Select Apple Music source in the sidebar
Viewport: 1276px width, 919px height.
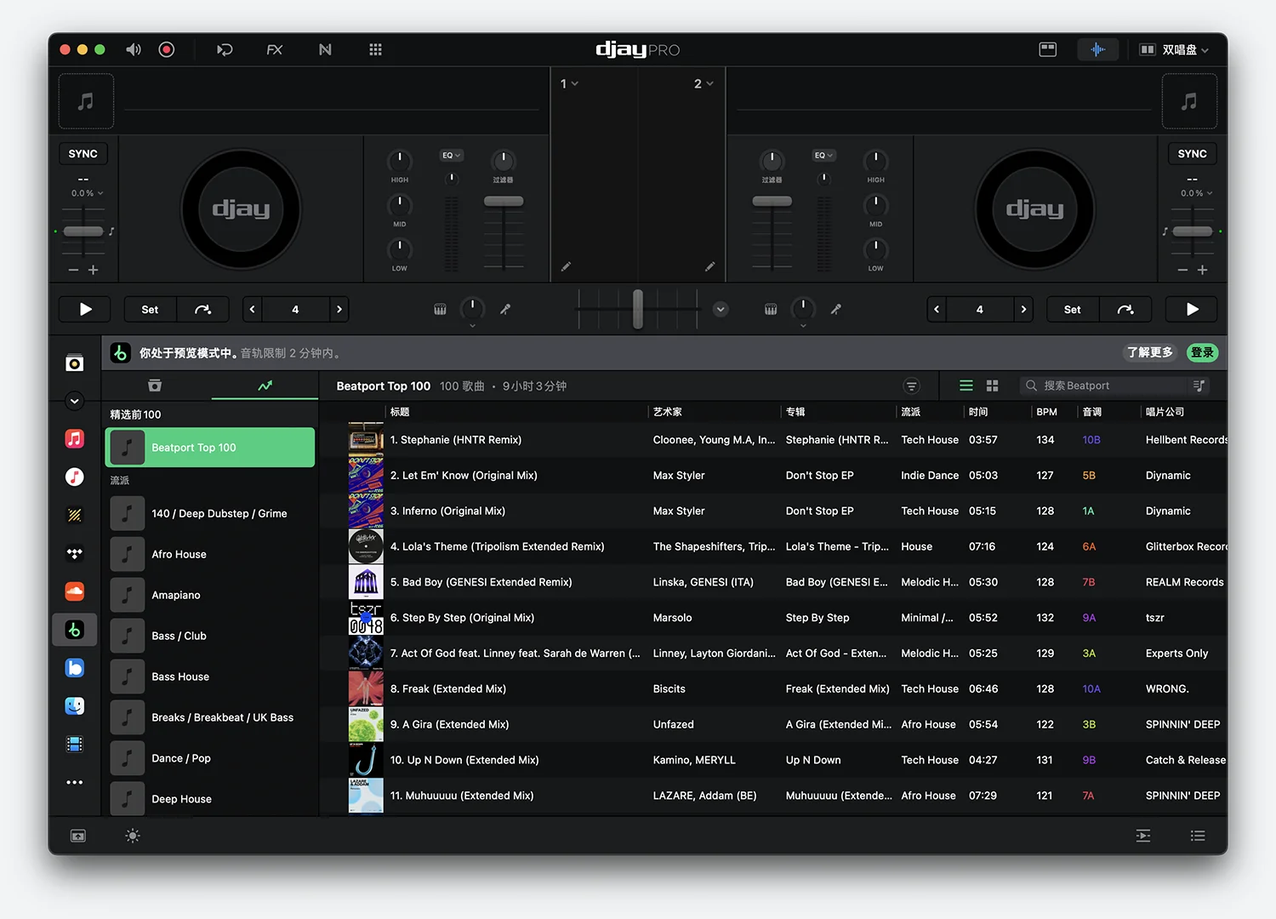(75, 439)
